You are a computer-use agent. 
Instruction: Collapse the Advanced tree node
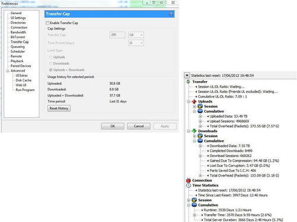pyautogui.click(x=8, y=71)
